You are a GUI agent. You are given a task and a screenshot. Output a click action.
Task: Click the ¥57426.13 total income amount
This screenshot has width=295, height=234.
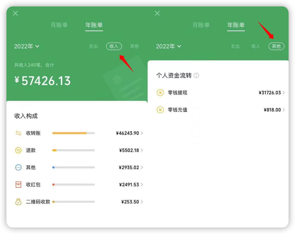tap(42, 81)
